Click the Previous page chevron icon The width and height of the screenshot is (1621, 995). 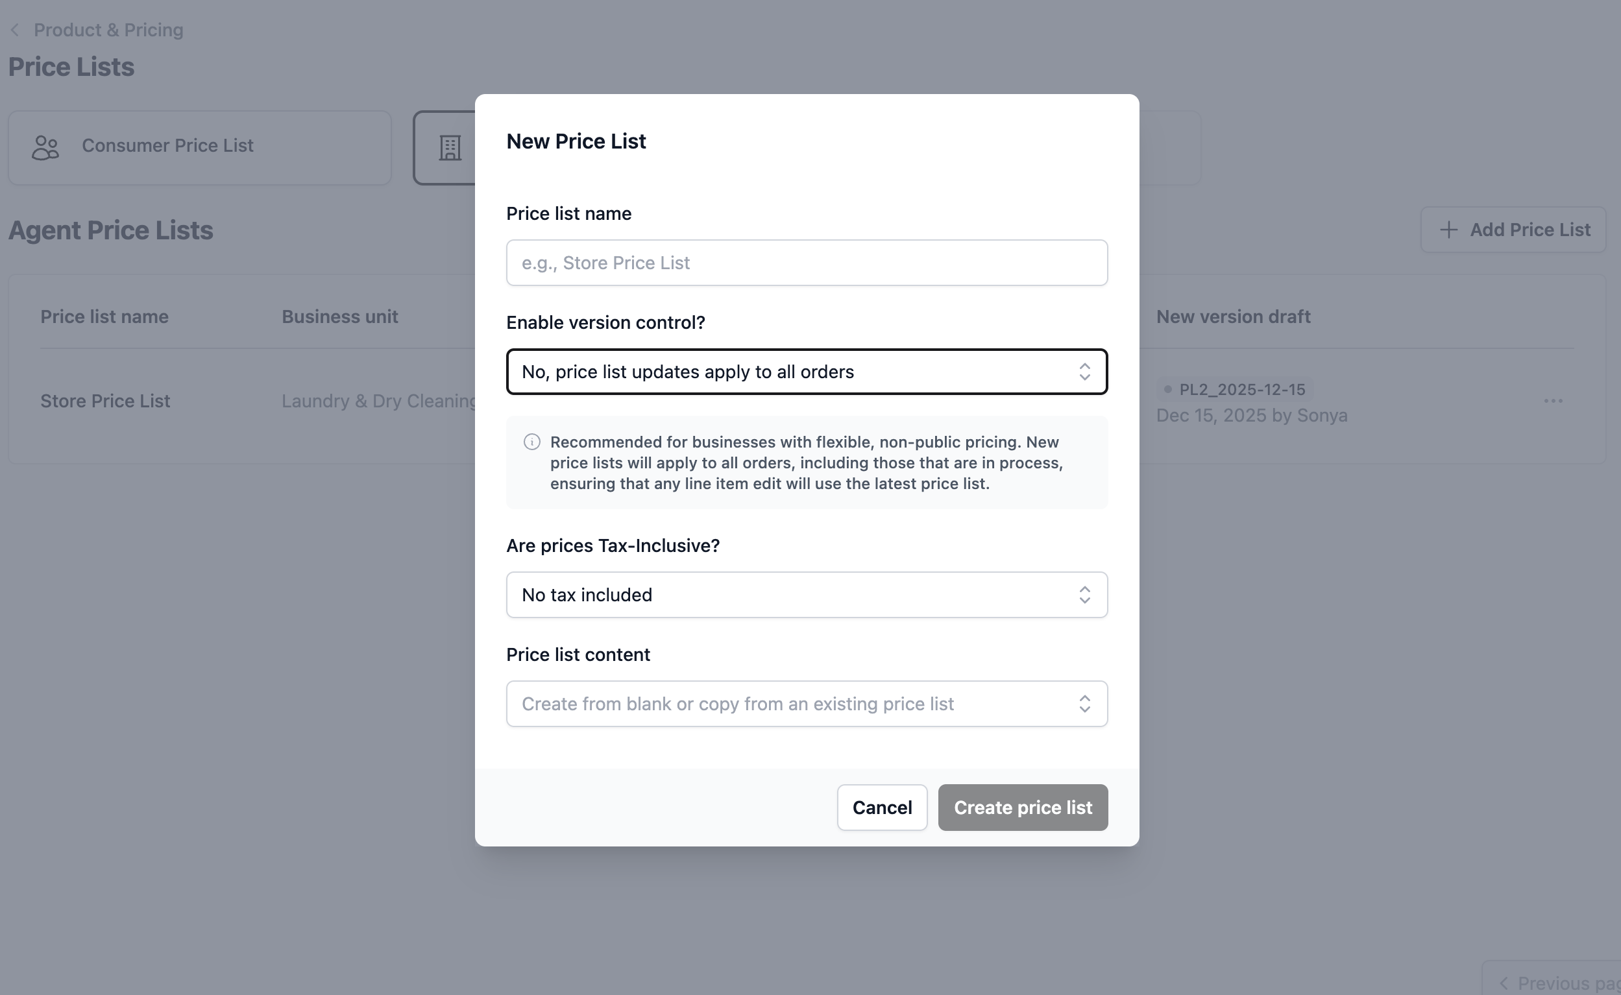coord(1503,983)
